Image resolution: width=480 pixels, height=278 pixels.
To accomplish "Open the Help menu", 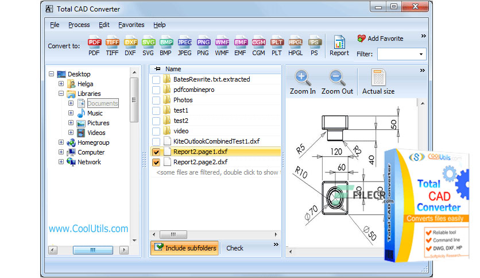I will [160, 25].
